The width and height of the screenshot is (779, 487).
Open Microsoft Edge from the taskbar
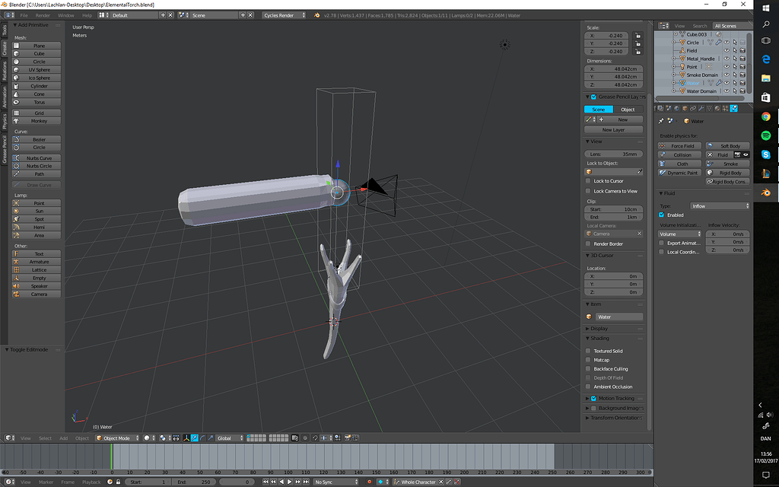pyautogui.click(x=765, y=59)
